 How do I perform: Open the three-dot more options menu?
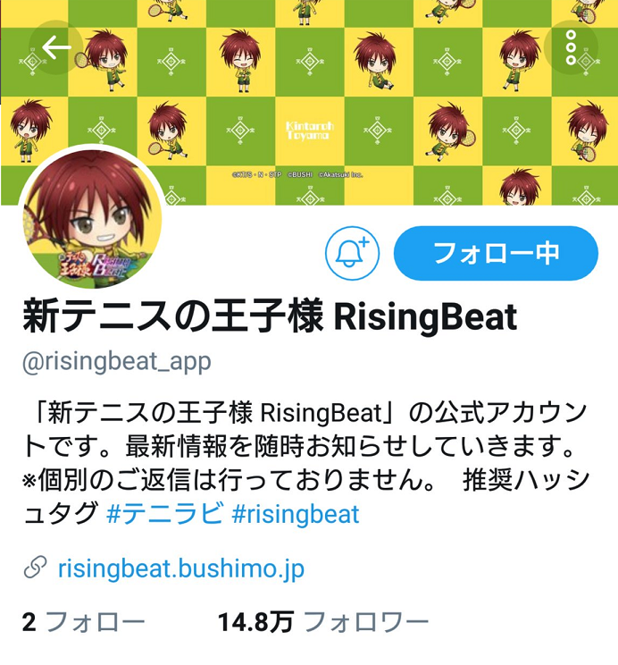[x=571, y=47]
